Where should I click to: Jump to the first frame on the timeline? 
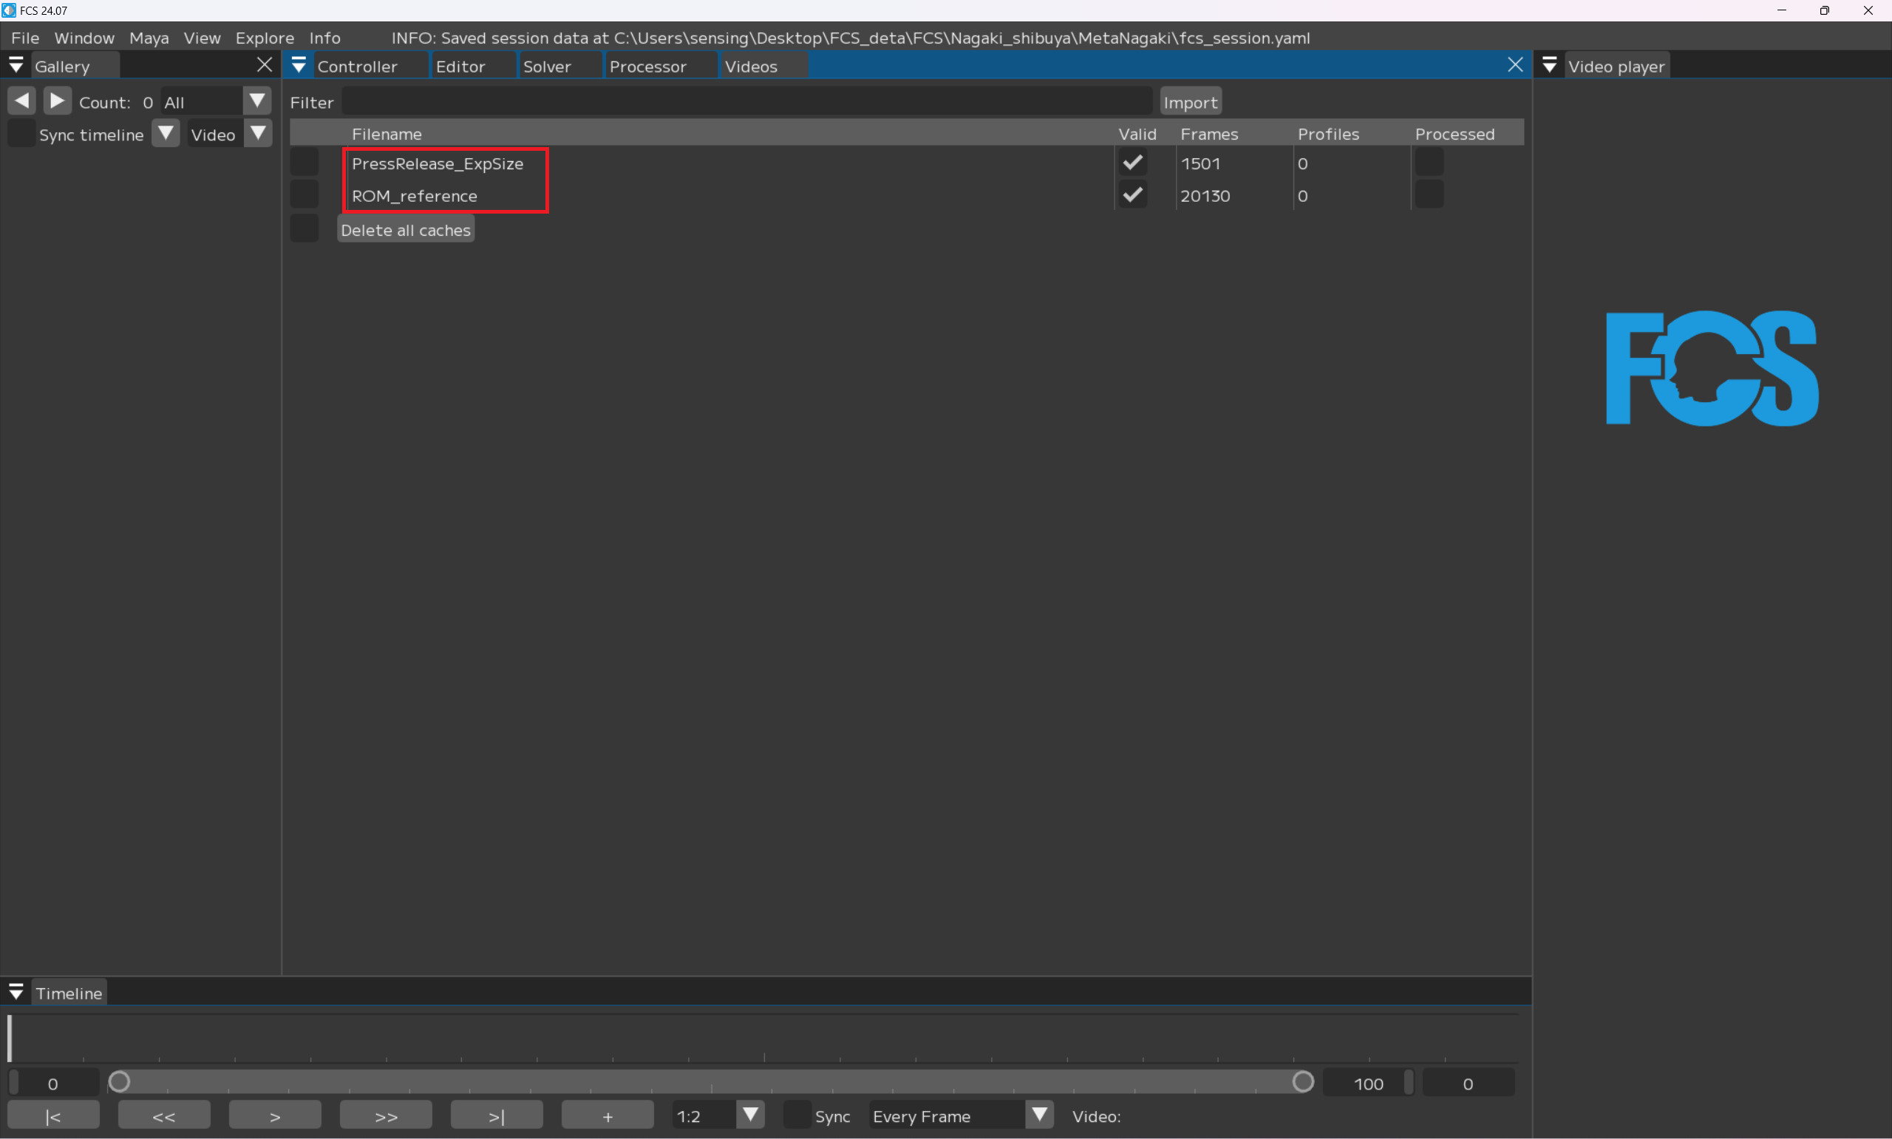53,1115
